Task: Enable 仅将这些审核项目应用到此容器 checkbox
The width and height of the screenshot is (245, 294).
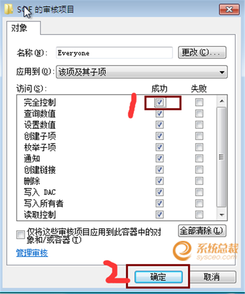Action: coord(20,234)
